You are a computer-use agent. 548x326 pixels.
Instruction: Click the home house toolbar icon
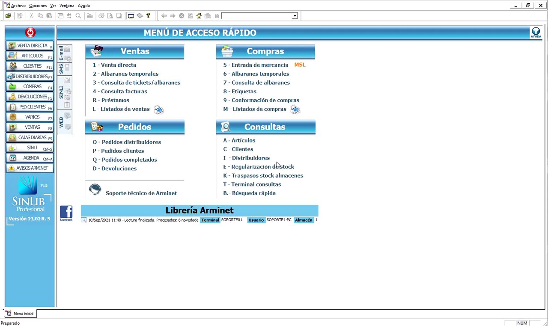(x=199, y=16)
